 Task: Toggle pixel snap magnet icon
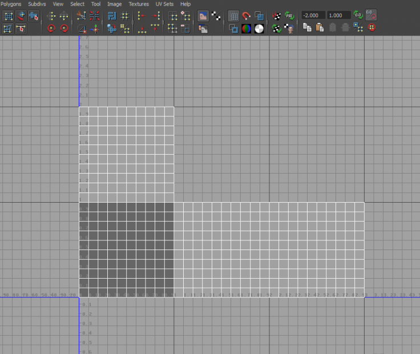coord(246,16)
